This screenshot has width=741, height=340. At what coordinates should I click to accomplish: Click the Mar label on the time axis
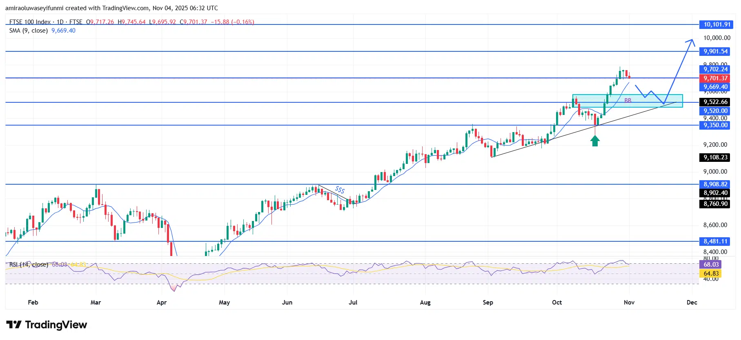[x=96, y=302]
